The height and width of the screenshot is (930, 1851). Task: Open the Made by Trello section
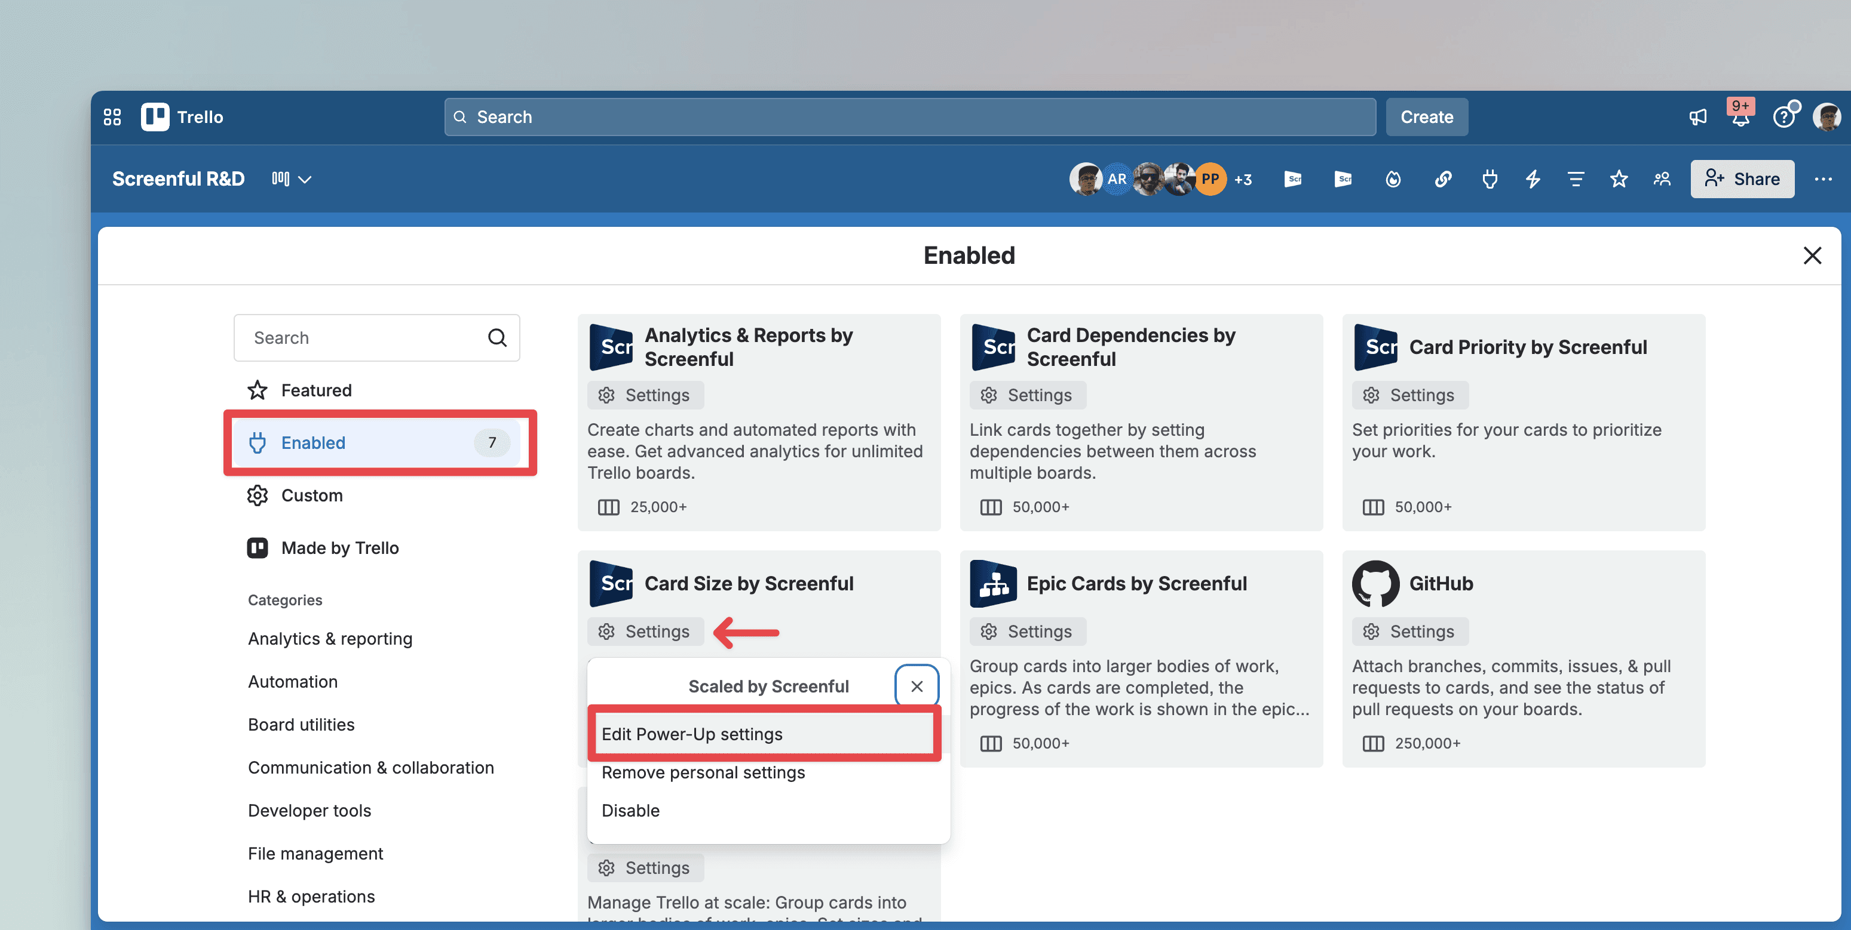339,548
